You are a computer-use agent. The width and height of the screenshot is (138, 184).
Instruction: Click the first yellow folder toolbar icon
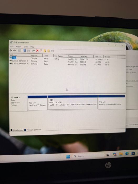(45, 51)
